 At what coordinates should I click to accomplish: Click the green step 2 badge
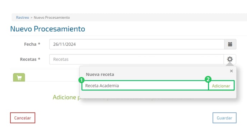click(x=208, y=79)
